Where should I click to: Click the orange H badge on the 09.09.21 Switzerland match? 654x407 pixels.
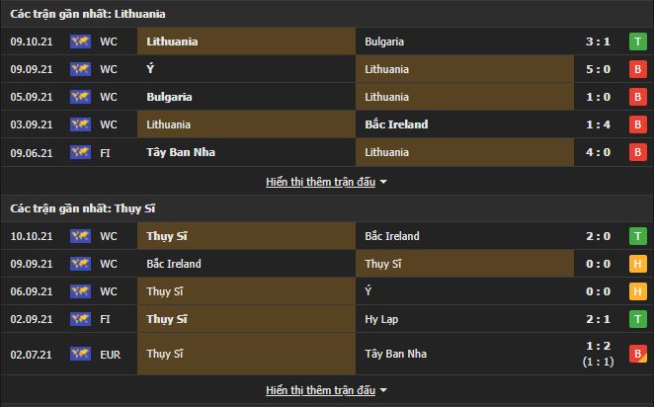click(x=637, y=265)
